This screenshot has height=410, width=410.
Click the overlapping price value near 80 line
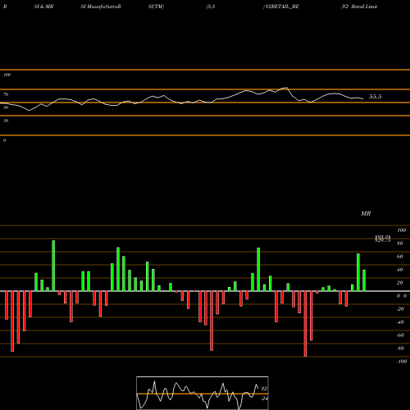click(x=383, y=239)
